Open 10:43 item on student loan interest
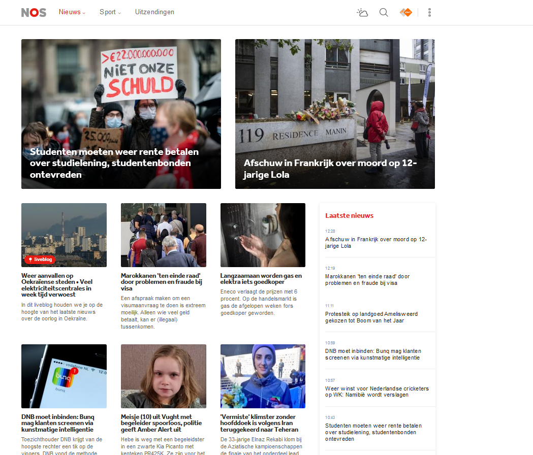The height and width of the screenshot is (455, 533). 373,432
